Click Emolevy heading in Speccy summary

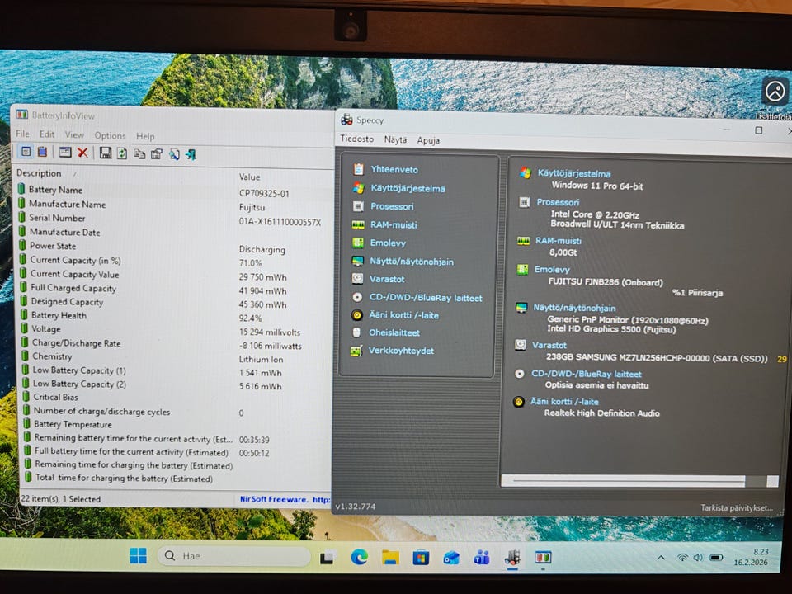click(x=552, y=269)
